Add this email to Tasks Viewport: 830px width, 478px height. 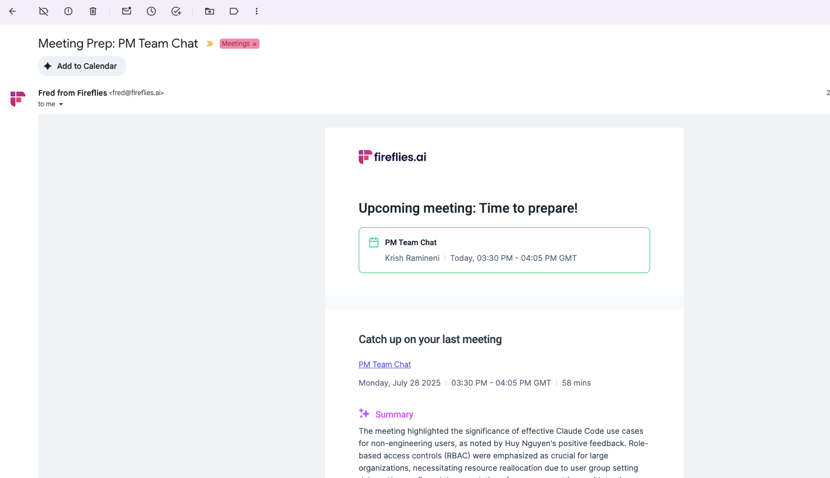point(177,11)
